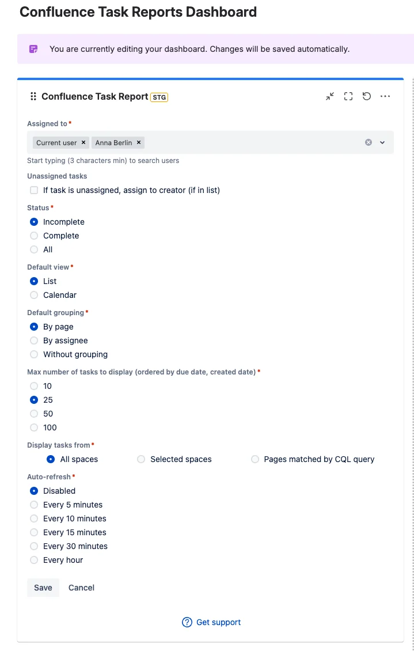
Task: Expand the Assigned to dropdown chevron
Action: [382, 142]
